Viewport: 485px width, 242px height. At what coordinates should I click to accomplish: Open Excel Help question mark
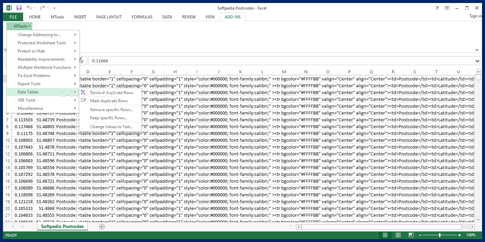pyautogui.click(x=437, y=8)
